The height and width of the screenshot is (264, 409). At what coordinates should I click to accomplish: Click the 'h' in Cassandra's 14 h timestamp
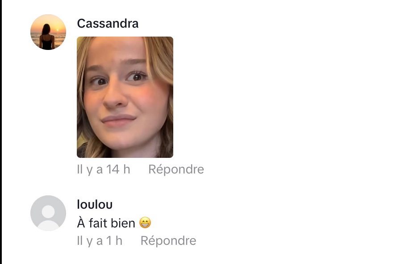127,169
